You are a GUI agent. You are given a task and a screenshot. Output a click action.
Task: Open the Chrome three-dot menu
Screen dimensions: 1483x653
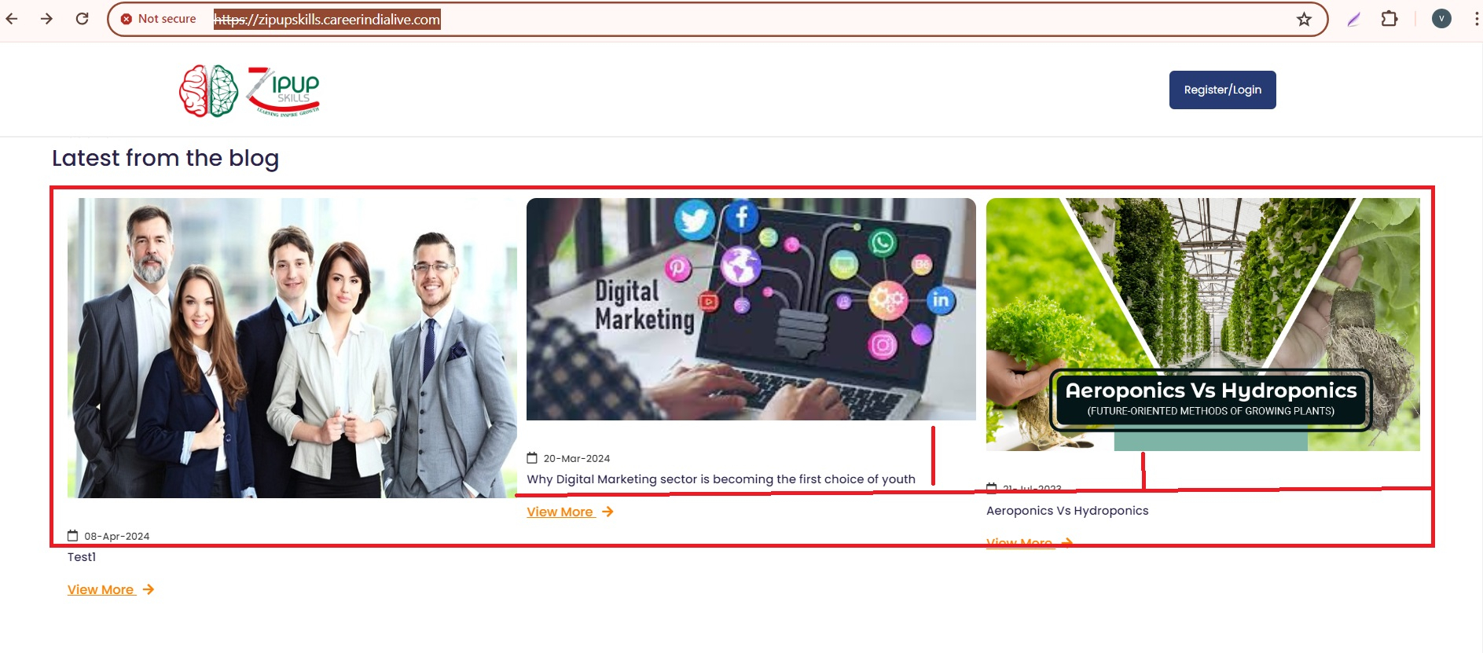(x=1477, y=19)
